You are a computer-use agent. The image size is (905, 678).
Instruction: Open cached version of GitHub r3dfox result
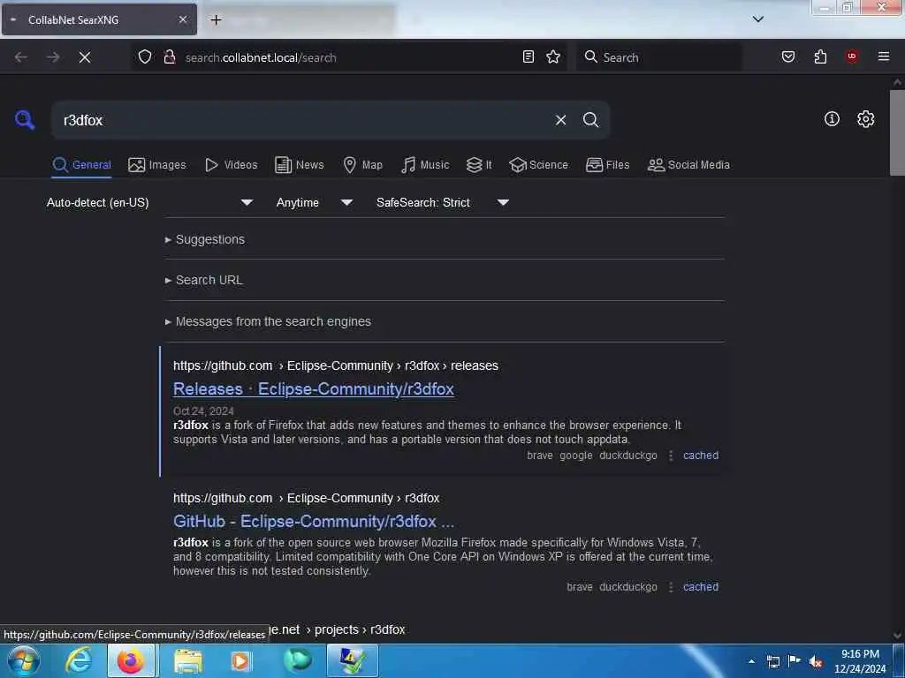pyautogui.click(x=701, y=587)
